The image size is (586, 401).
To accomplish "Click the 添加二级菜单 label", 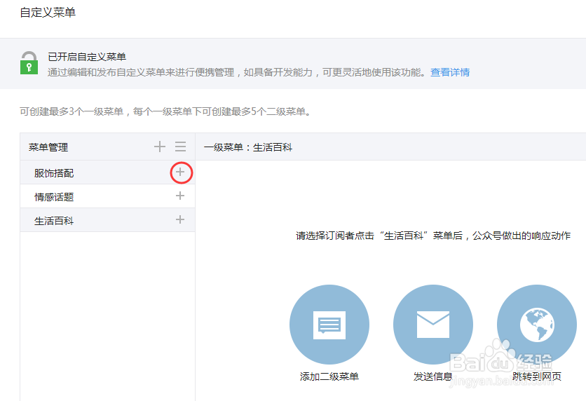I will tap(329, 376).
